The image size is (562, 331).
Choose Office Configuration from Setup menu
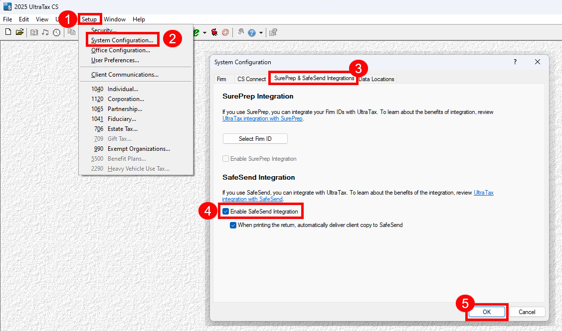(x=120, y=50)
